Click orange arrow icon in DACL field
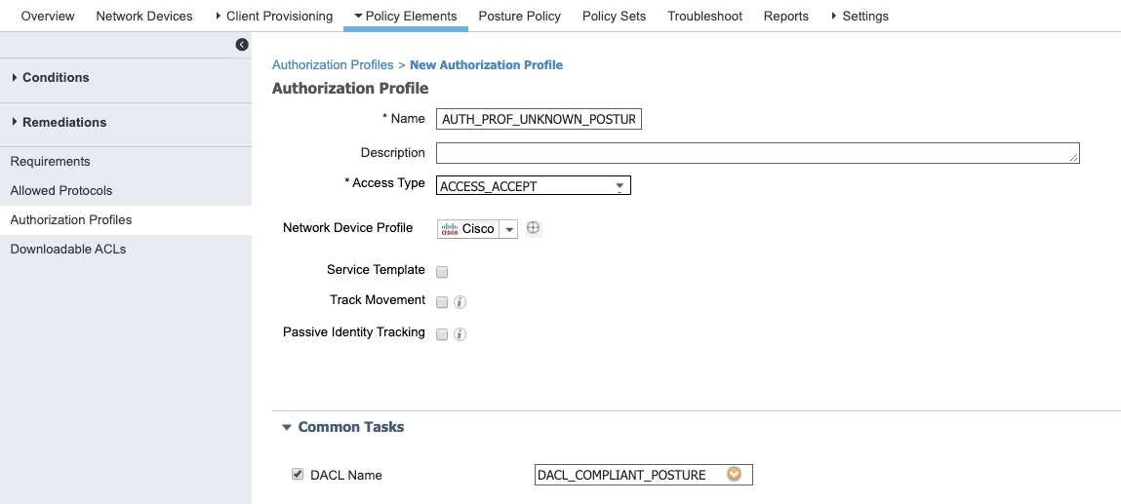 (734, 475)
